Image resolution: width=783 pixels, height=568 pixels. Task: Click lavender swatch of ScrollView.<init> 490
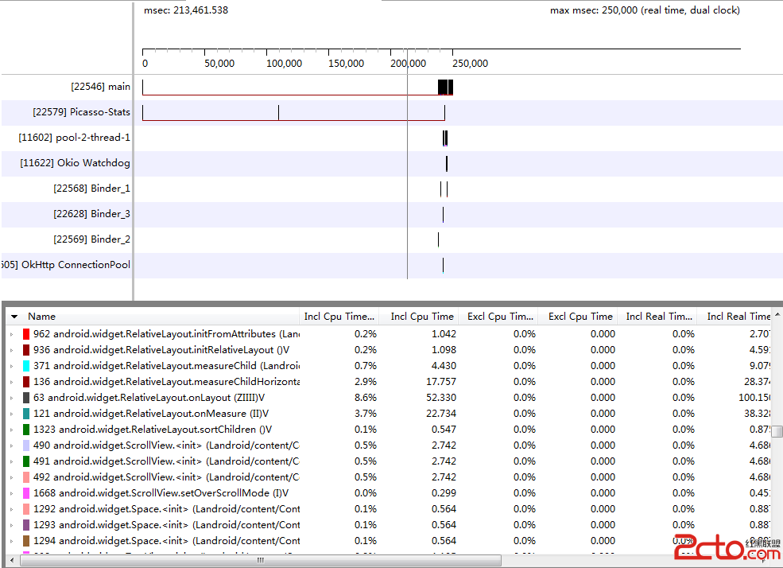(x=26, y=445)
